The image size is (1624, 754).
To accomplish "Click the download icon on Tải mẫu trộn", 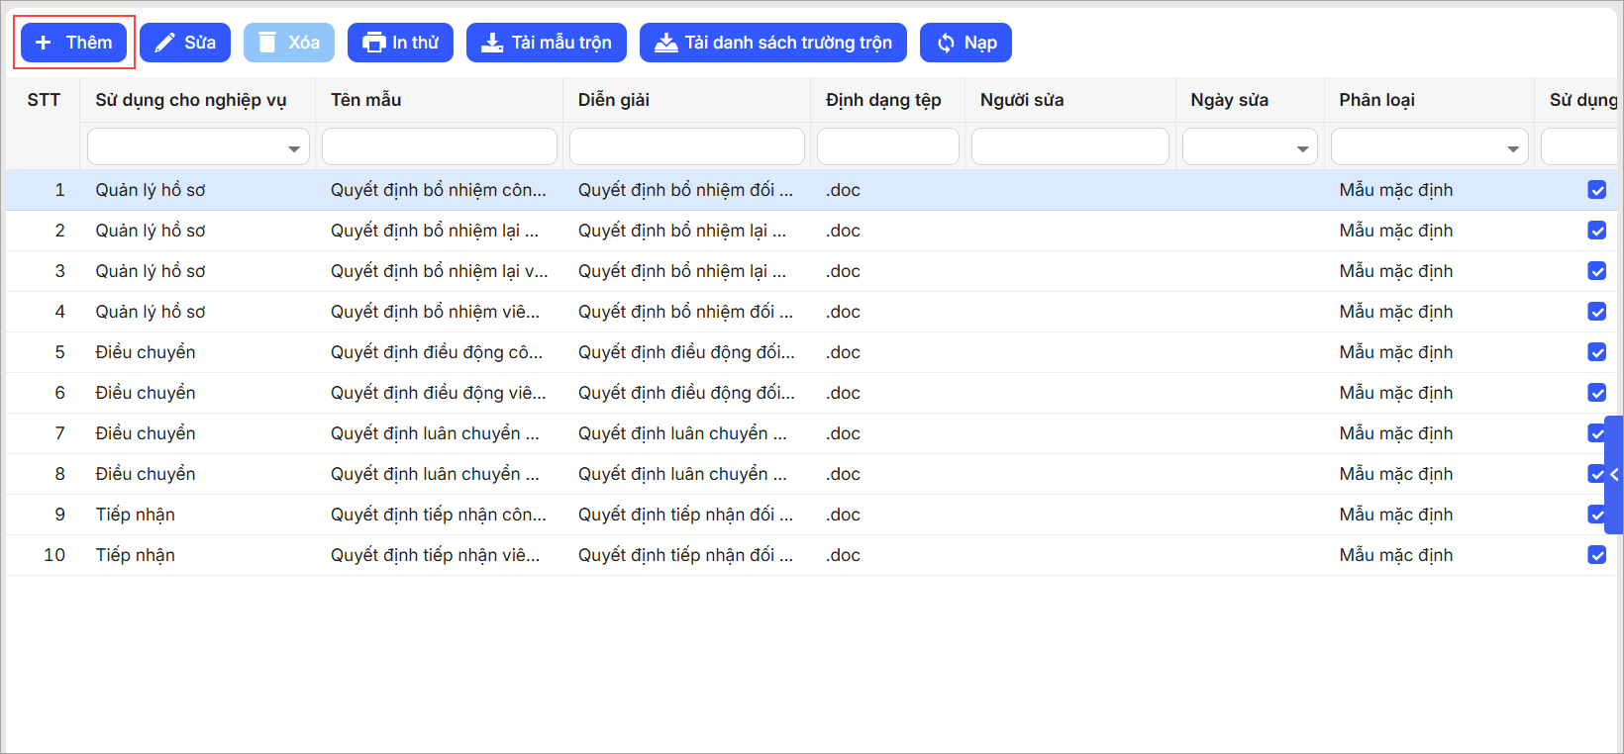I will [492, 43].
